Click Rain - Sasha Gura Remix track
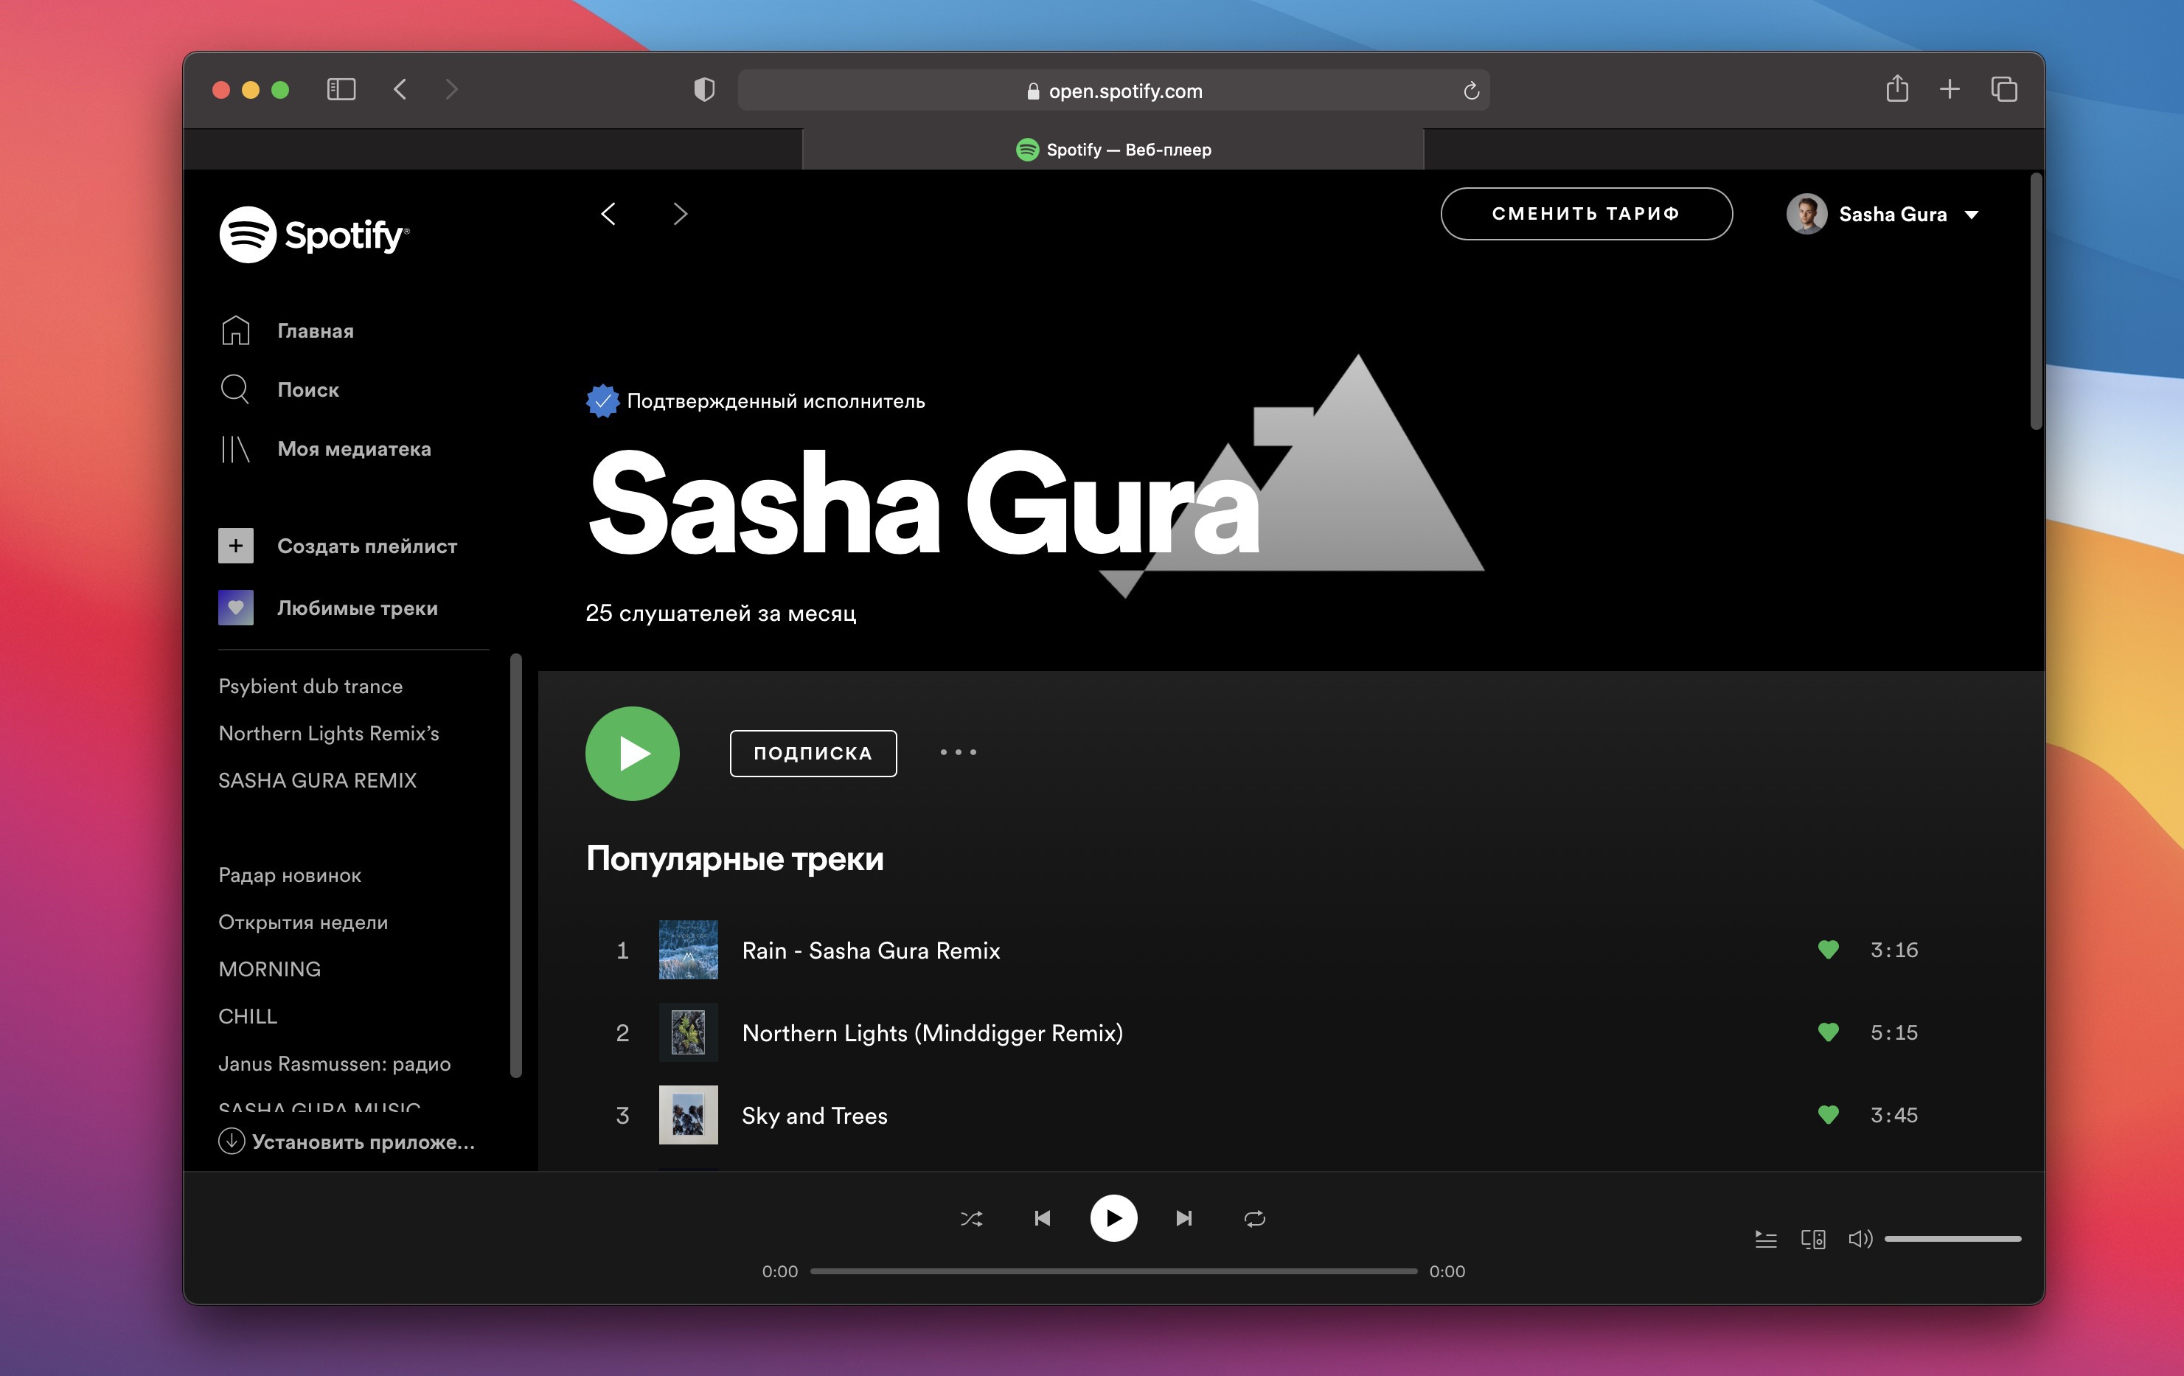2184x1376 pixels. coord(871,951)
